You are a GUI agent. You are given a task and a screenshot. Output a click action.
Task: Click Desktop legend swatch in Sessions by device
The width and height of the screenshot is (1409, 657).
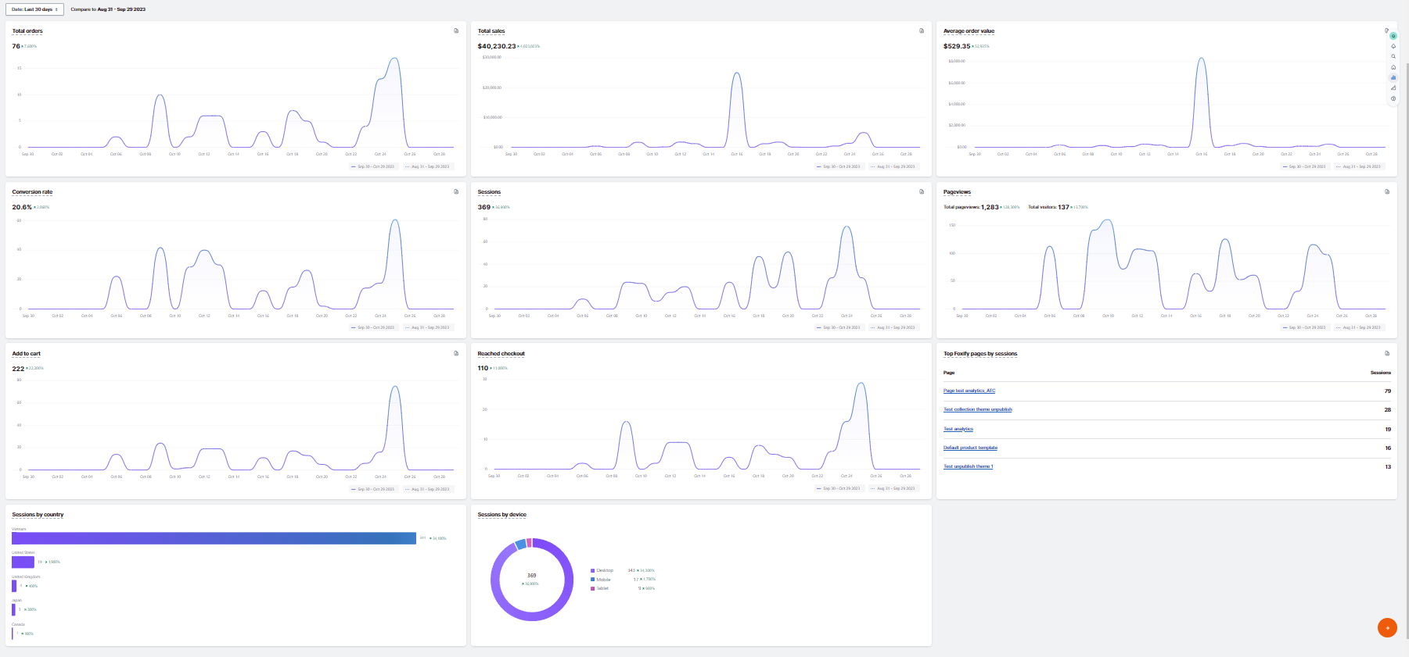click(592, 570)
